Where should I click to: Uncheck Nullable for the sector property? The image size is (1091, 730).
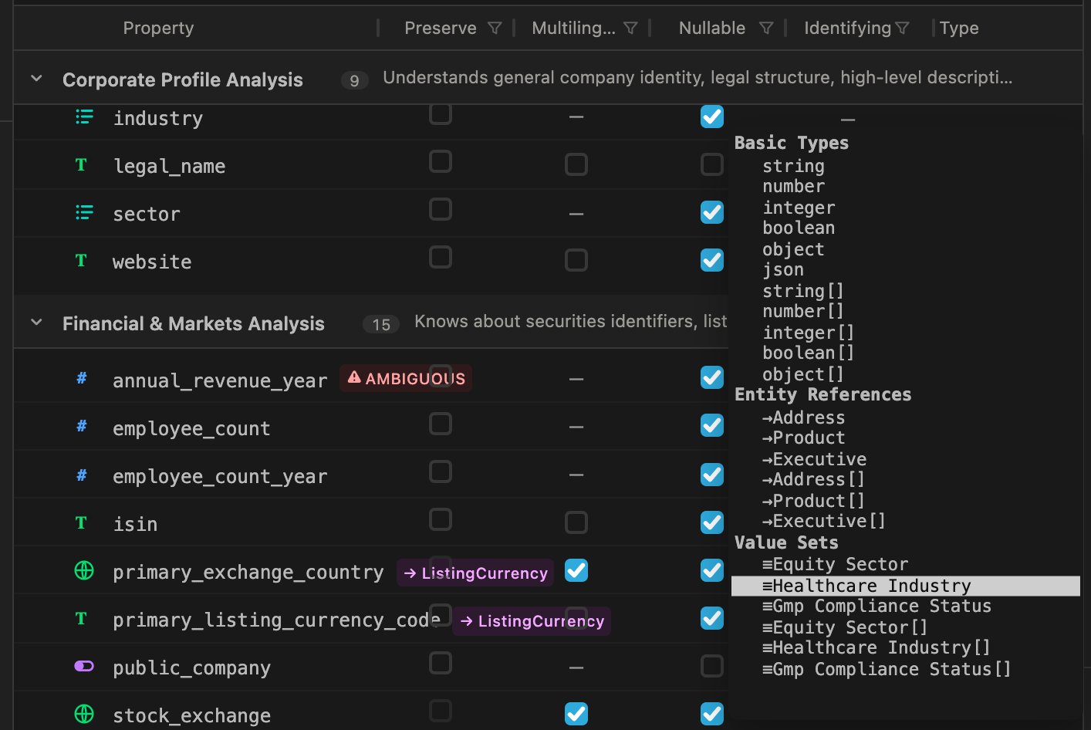[x=712, y=212]
